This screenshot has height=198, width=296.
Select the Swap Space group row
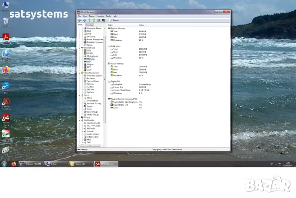[114, 46]
